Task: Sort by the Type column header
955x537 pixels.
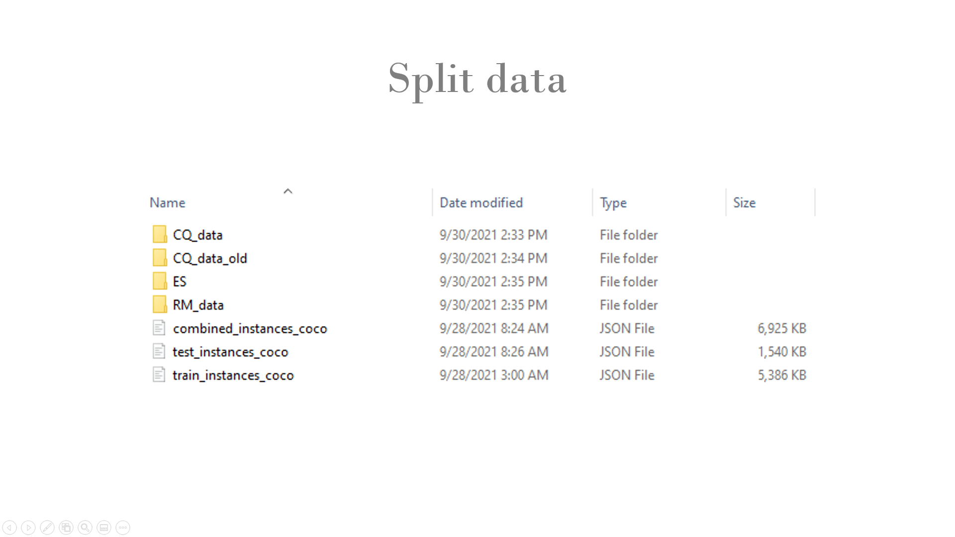Action: [613, 203]
